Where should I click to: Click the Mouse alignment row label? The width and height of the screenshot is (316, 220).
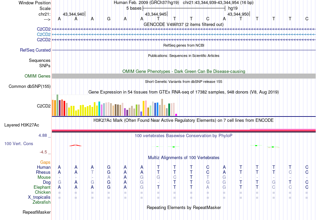click(x=44, y=177)
